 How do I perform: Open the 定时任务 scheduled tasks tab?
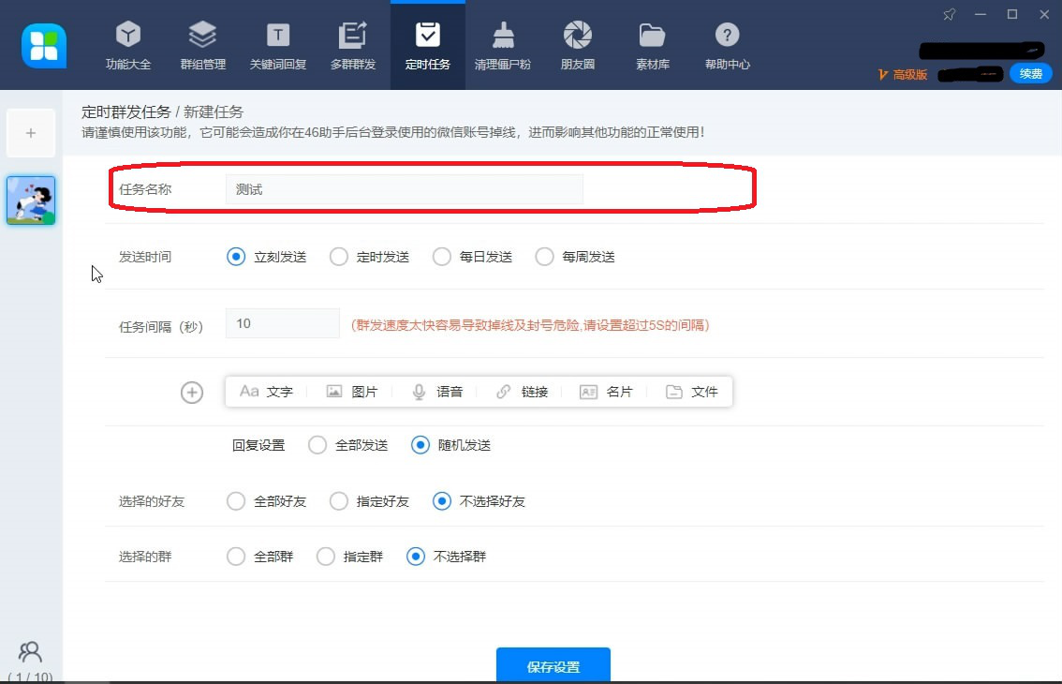(x=427, y=44)
